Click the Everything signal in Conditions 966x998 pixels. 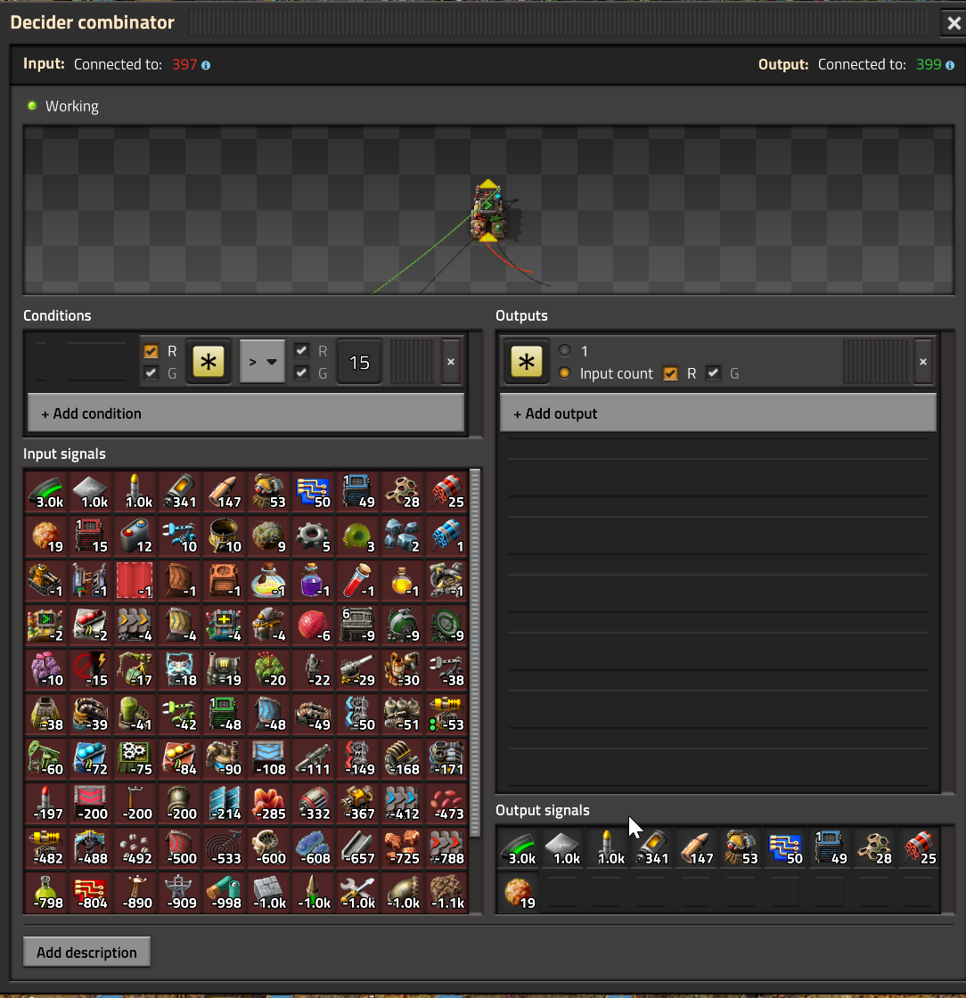point(209,362)
